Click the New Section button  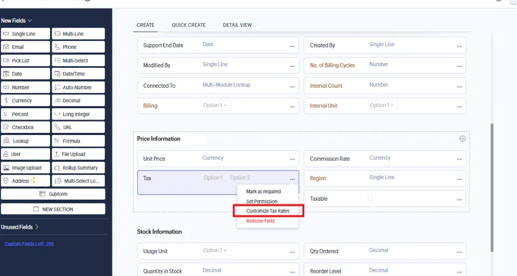pos(53,209)
